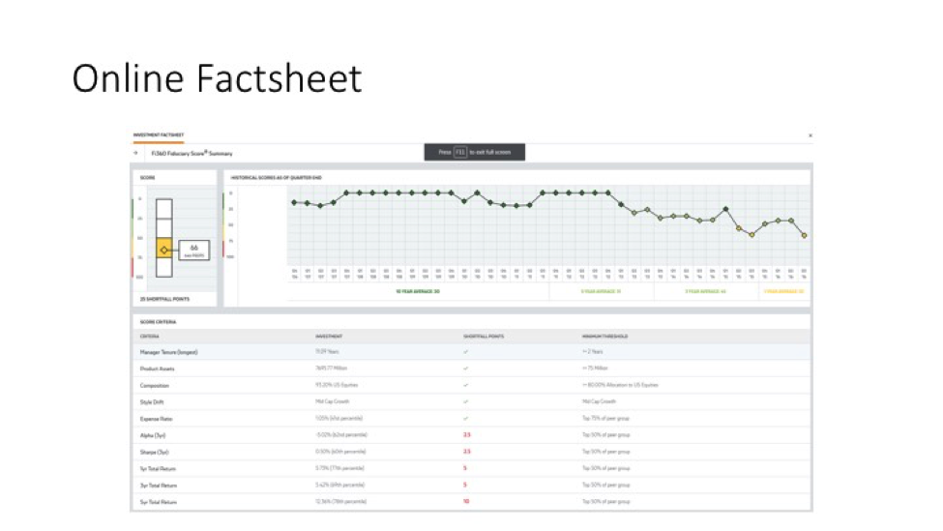Image resolution: width=943 pixels, height=531 pixels.
Task: Click the yellow diamond score marker
Action: pyautogui.click(x=163, y=250)
